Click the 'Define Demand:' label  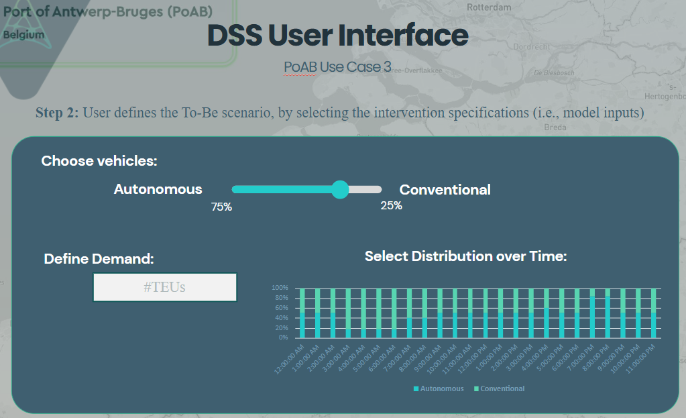tap(99, 259)
